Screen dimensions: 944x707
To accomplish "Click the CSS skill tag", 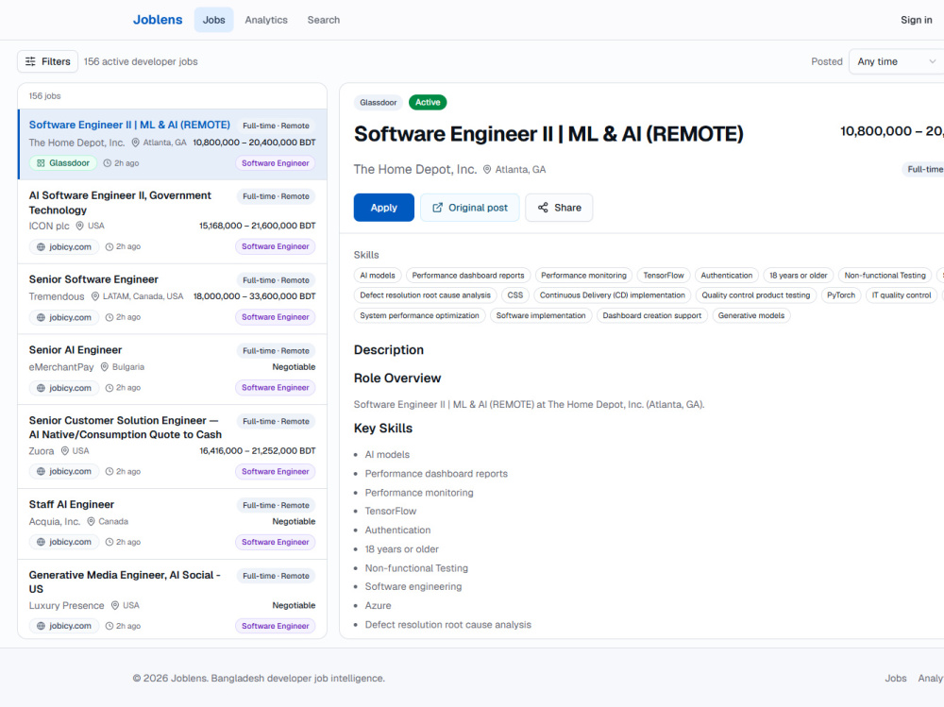I will [x=515, y=295].
